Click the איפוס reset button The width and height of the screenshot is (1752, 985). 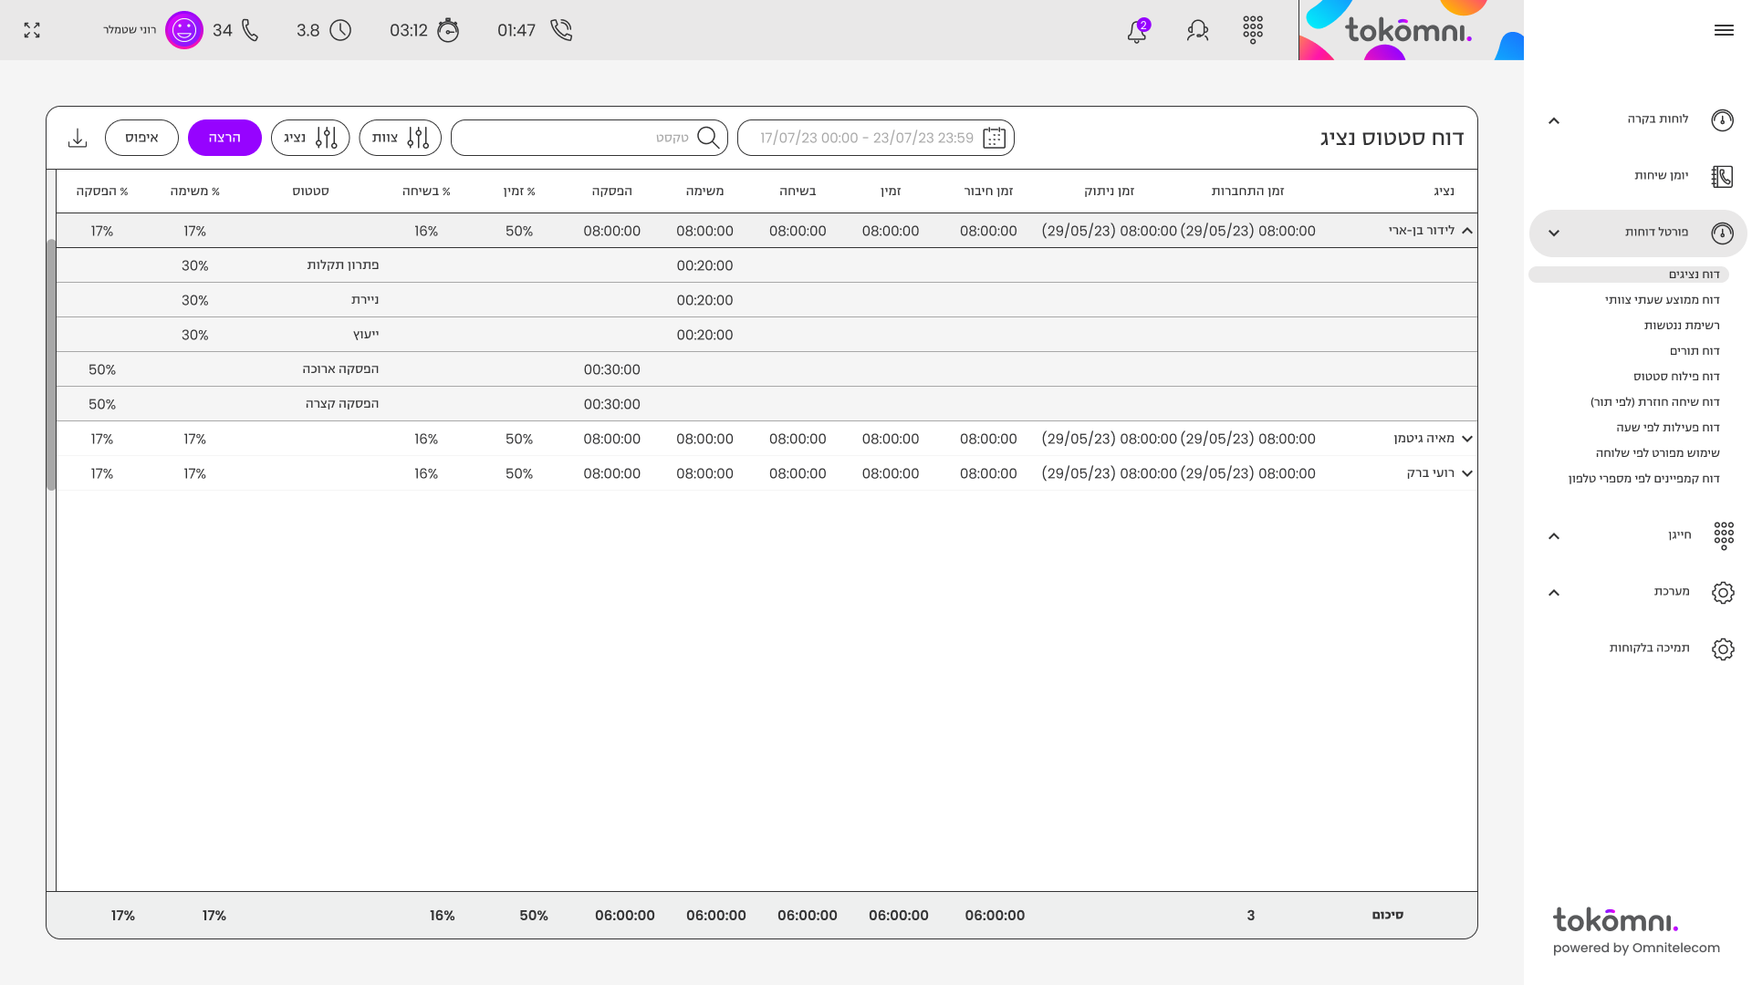(x=141, y=138)
